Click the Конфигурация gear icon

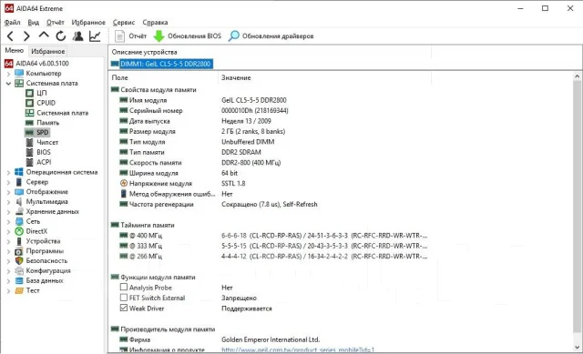(x=19, y=271)
